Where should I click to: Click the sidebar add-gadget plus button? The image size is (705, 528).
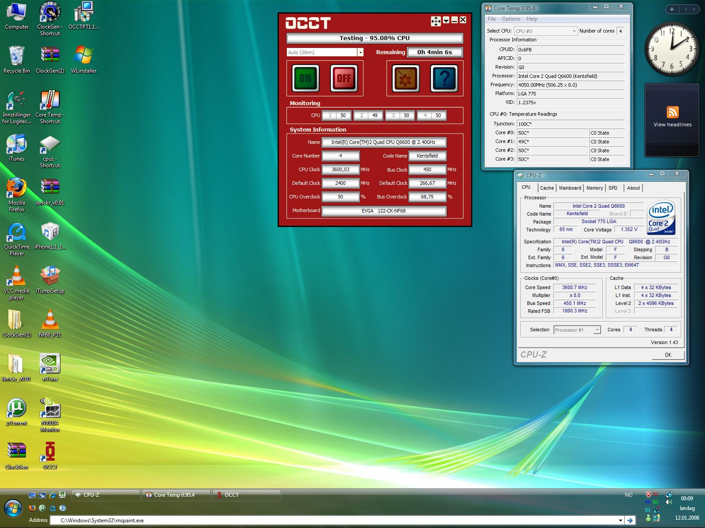tap(672, 9)
